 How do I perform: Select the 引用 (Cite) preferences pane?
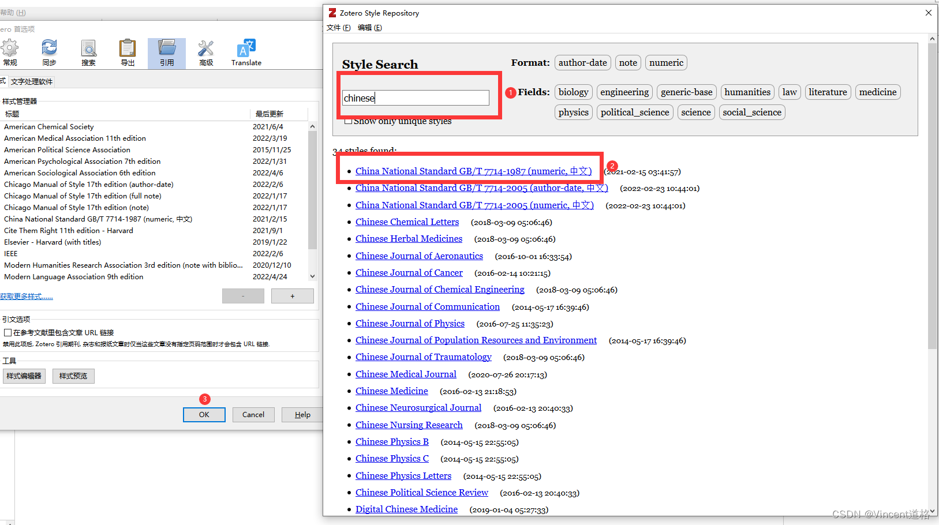pos(167,53)
